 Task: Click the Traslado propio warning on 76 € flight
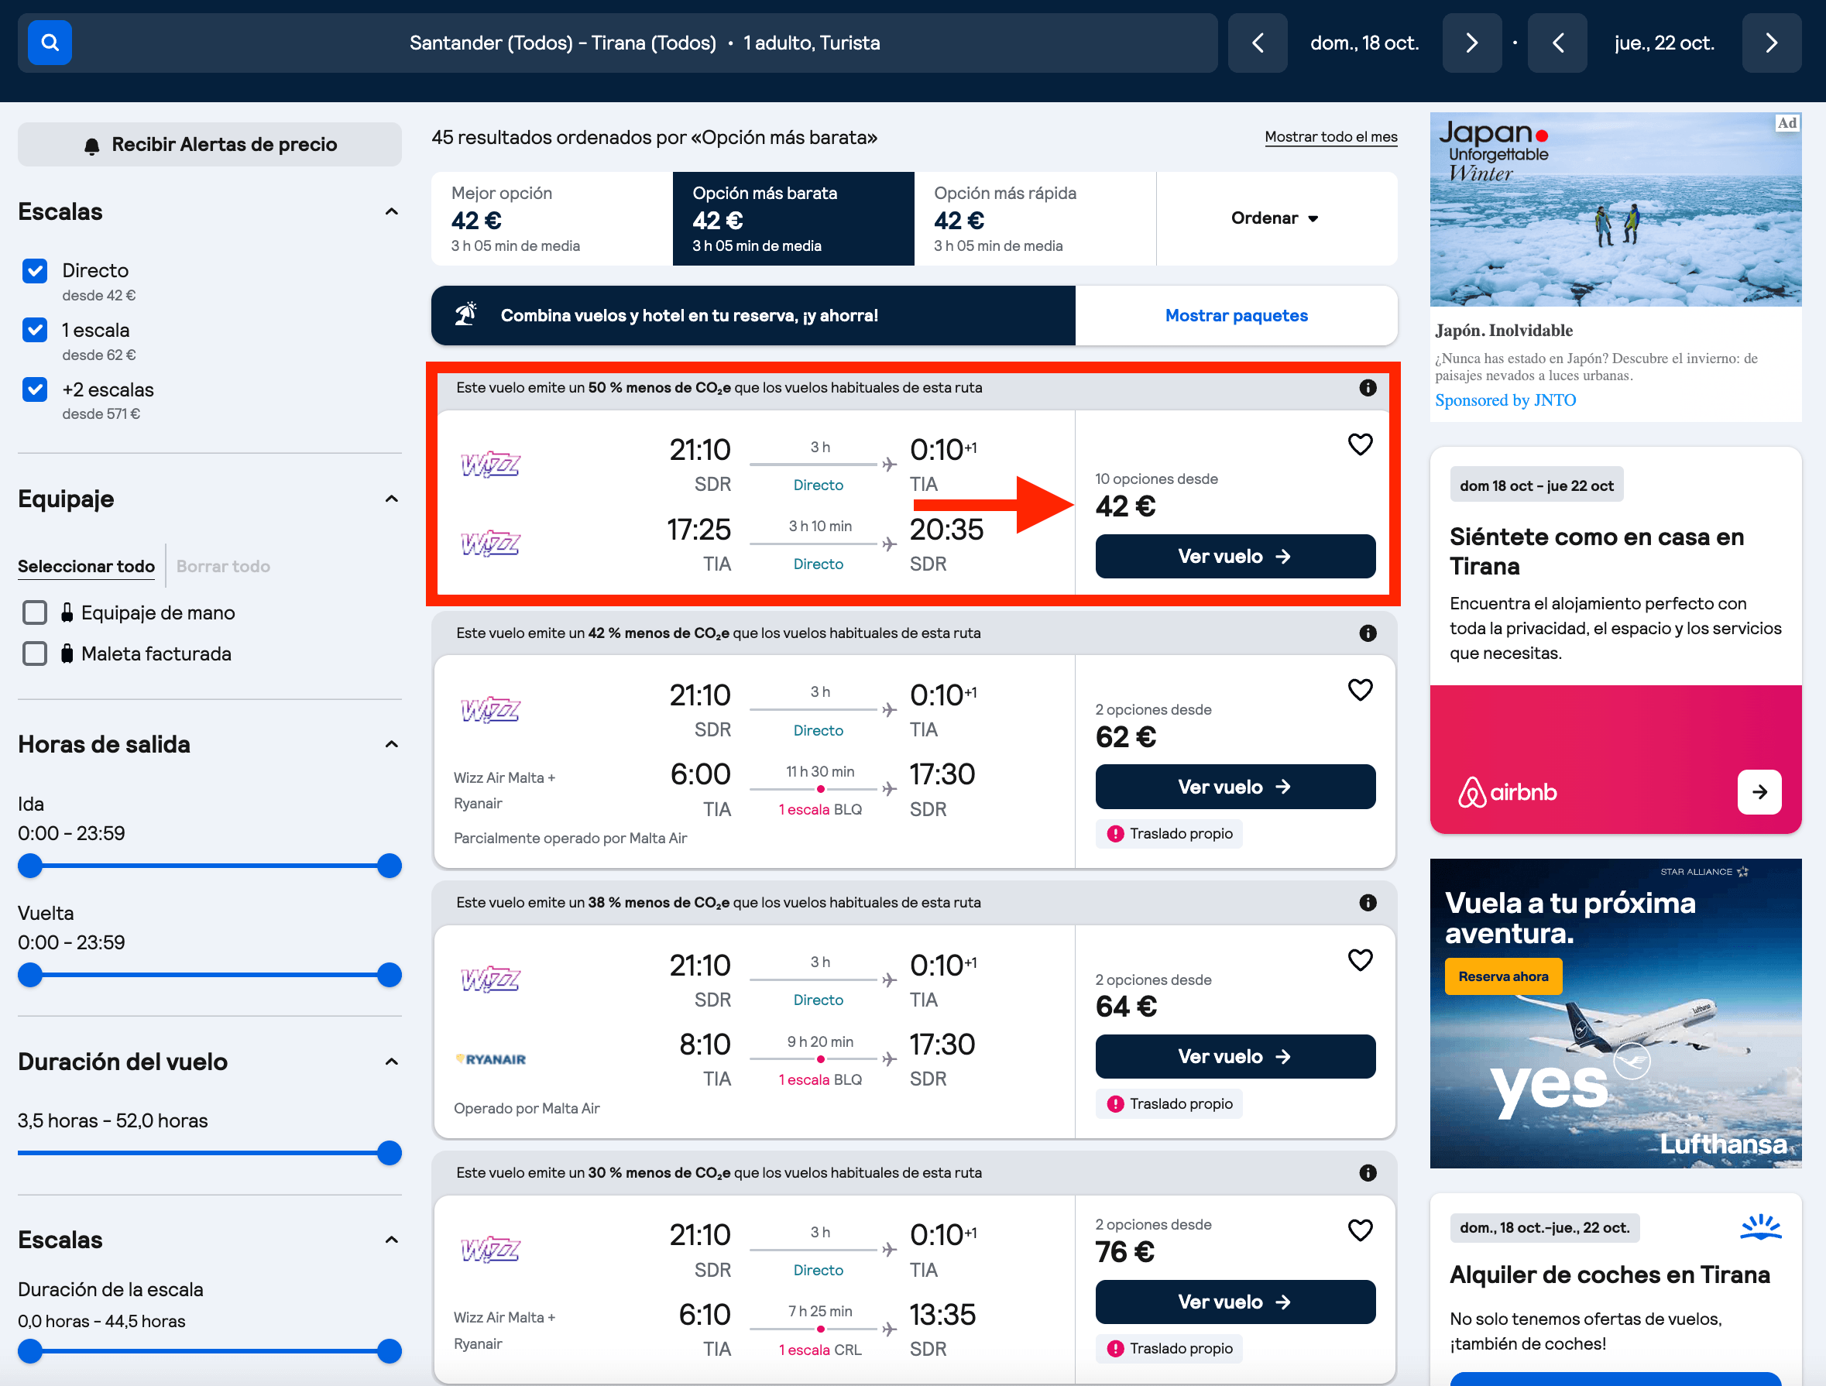(1169, 1348)
